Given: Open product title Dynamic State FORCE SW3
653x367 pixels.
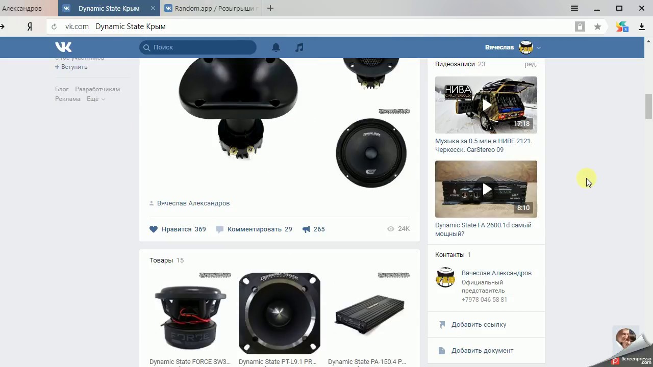Looking at the screenshot, I should click(x=190, y=362).
